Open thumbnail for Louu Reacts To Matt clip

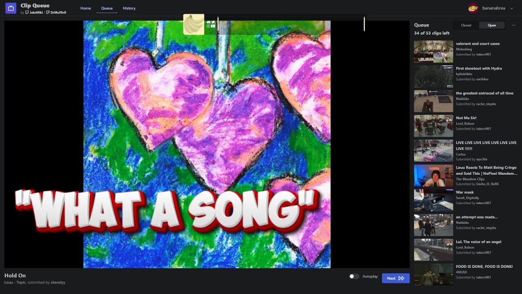click(434, 176)
